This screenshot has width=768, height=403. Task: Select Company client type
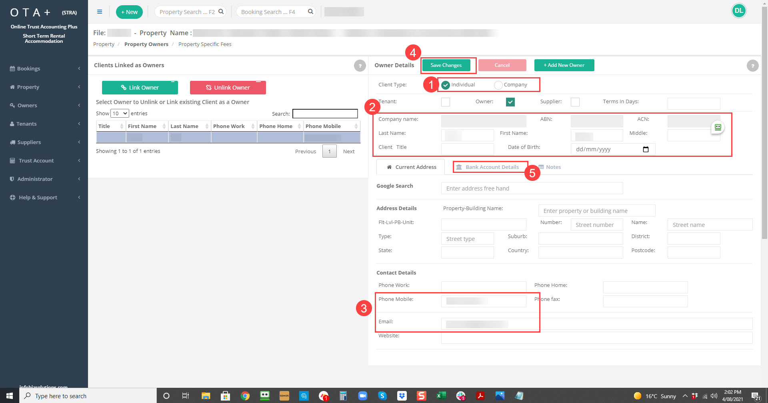[498, 85]
